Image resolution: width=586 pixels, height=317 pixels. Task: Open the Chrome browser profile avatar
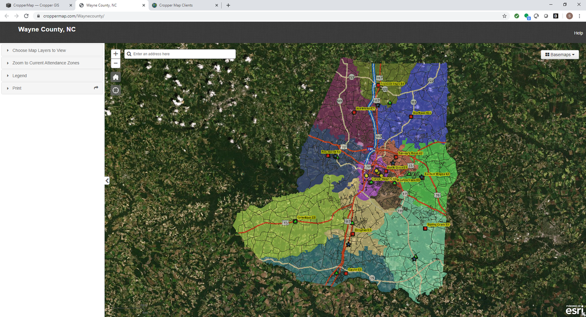pos(569,16)
